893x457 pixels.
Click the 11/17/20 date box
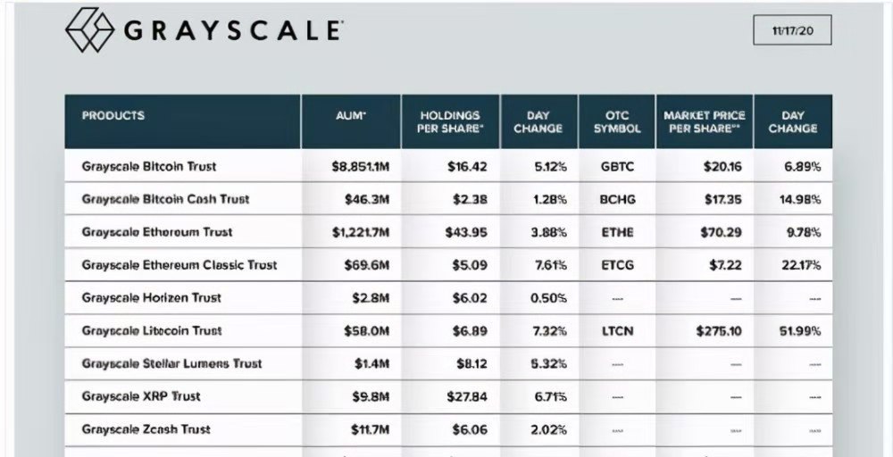(793, 30)
